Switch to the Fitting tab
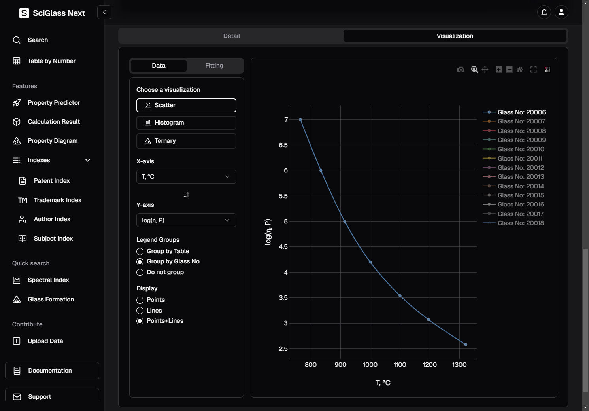This screenshot has width=589, height=411. pos(214,66)
